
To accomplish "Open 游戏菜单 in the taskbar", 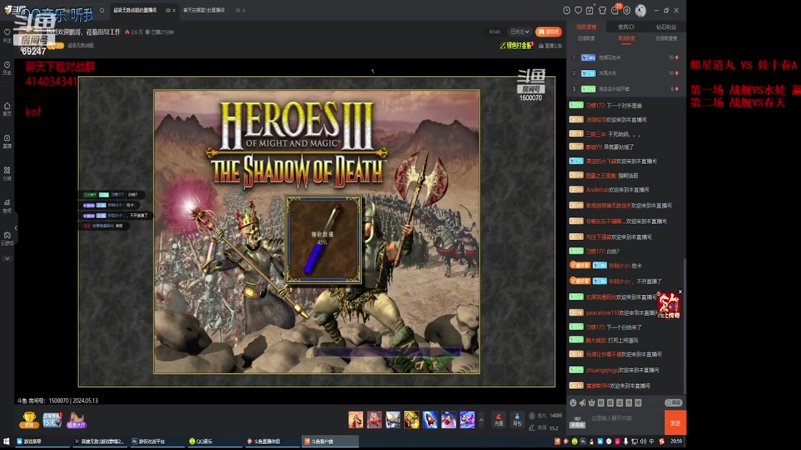I will click(41, 441).
